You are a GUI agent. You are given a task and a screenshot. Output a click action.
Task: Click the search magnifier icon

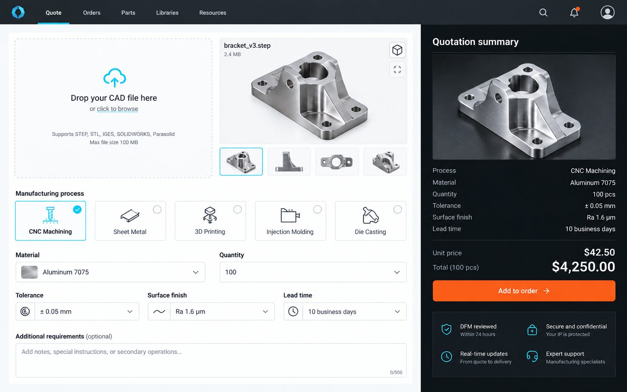coord(543,13)
